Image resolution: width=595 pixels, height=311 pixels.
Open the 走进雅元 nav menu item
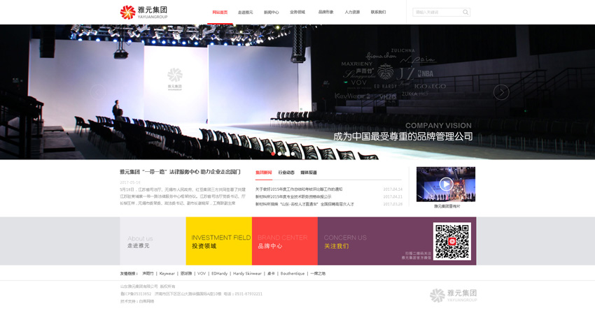tap(245, 12)
